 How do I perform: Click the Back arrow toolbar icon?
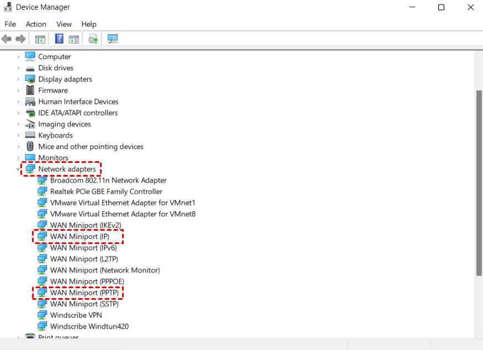[x=7, y=39]
